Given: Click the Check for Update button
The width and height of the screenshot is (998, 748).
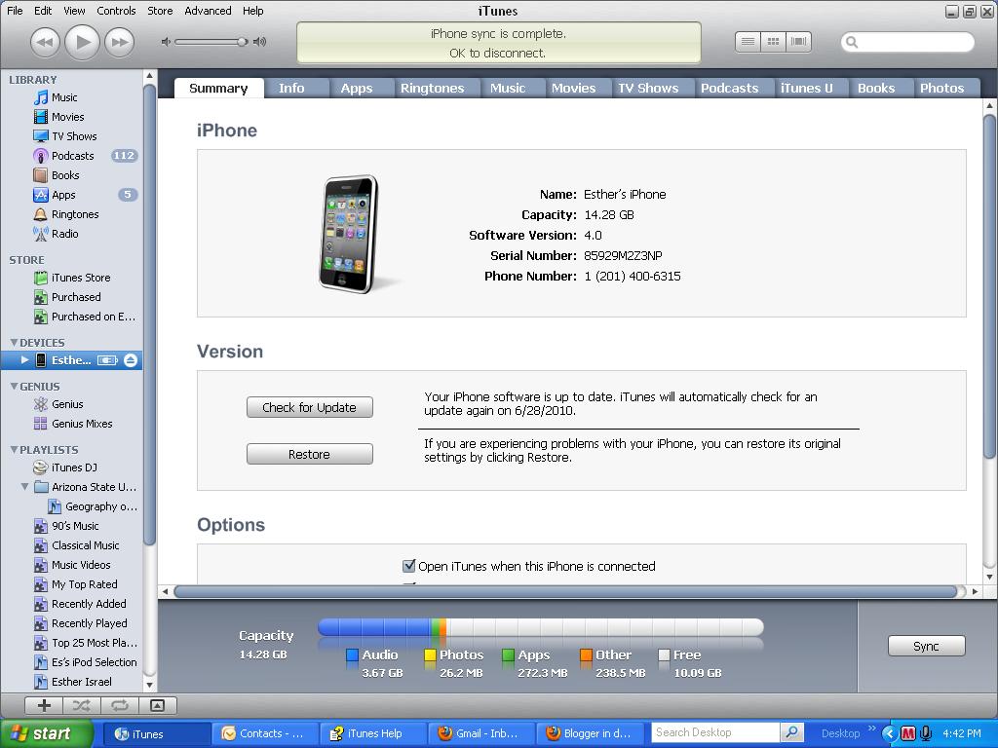Looking at the screenshot, I should pos(309,408).
